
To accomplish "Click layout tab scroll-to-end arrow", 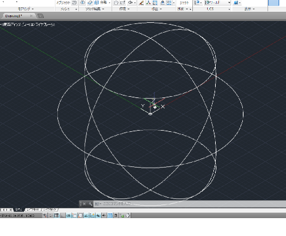I will (x=10, y=210).
